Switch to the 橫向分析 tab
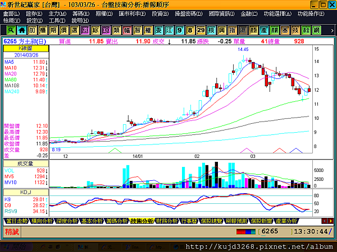 pos(42,221)
